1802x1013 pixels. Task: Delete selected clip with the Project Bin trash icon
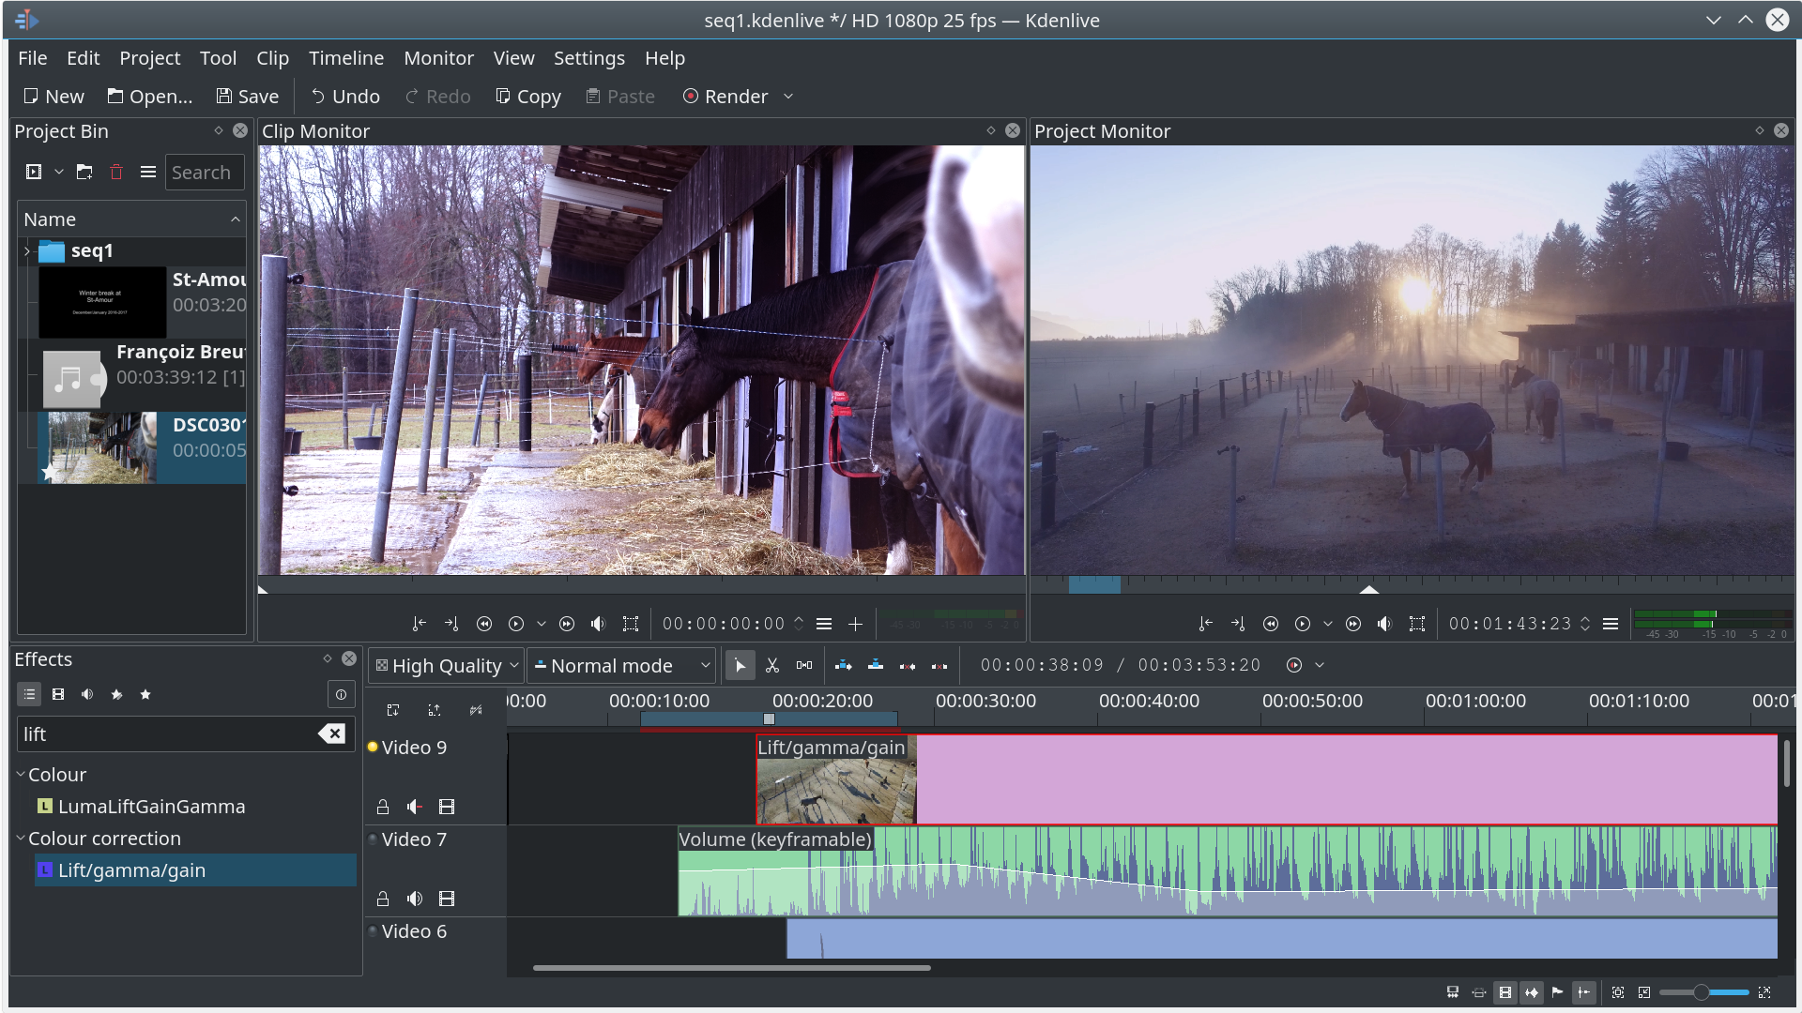click(115, 172)
